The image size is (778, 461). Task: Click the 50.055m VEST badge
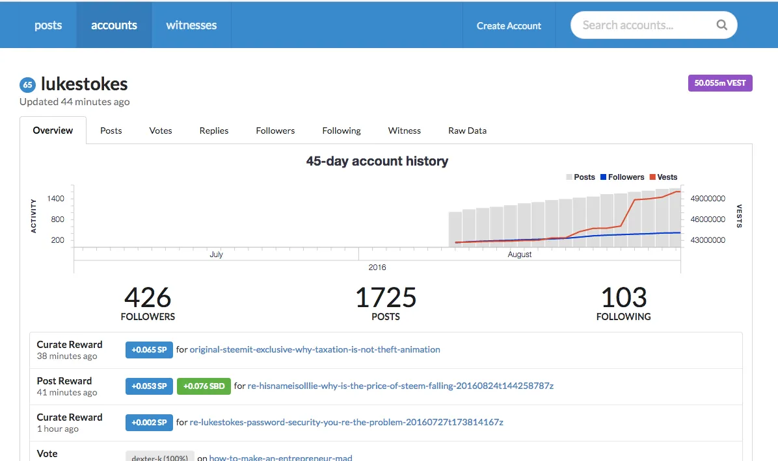click(x=720, y=82)
